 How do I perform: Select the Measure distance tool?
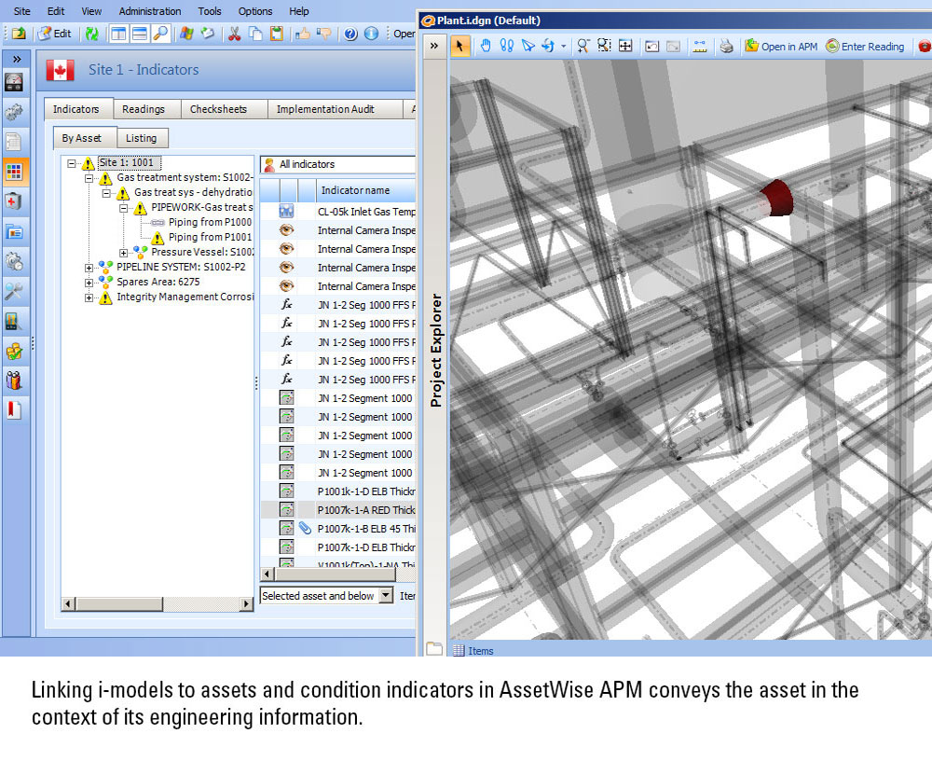tap(700, 46)
